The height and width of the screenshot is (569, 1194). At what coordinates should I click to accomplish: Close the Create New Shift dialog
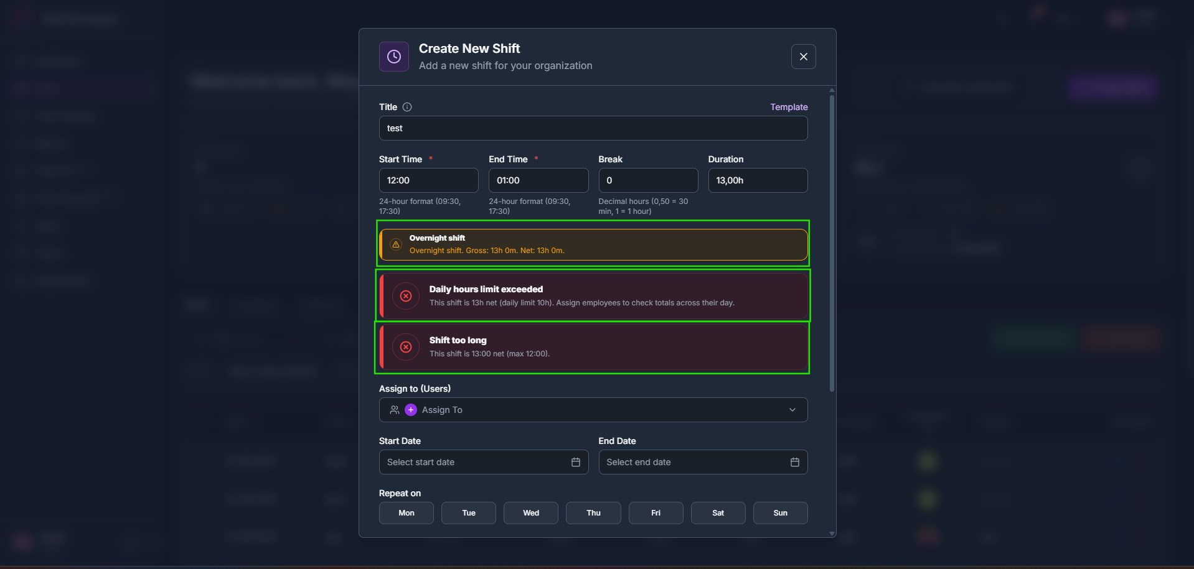point(803,57)
